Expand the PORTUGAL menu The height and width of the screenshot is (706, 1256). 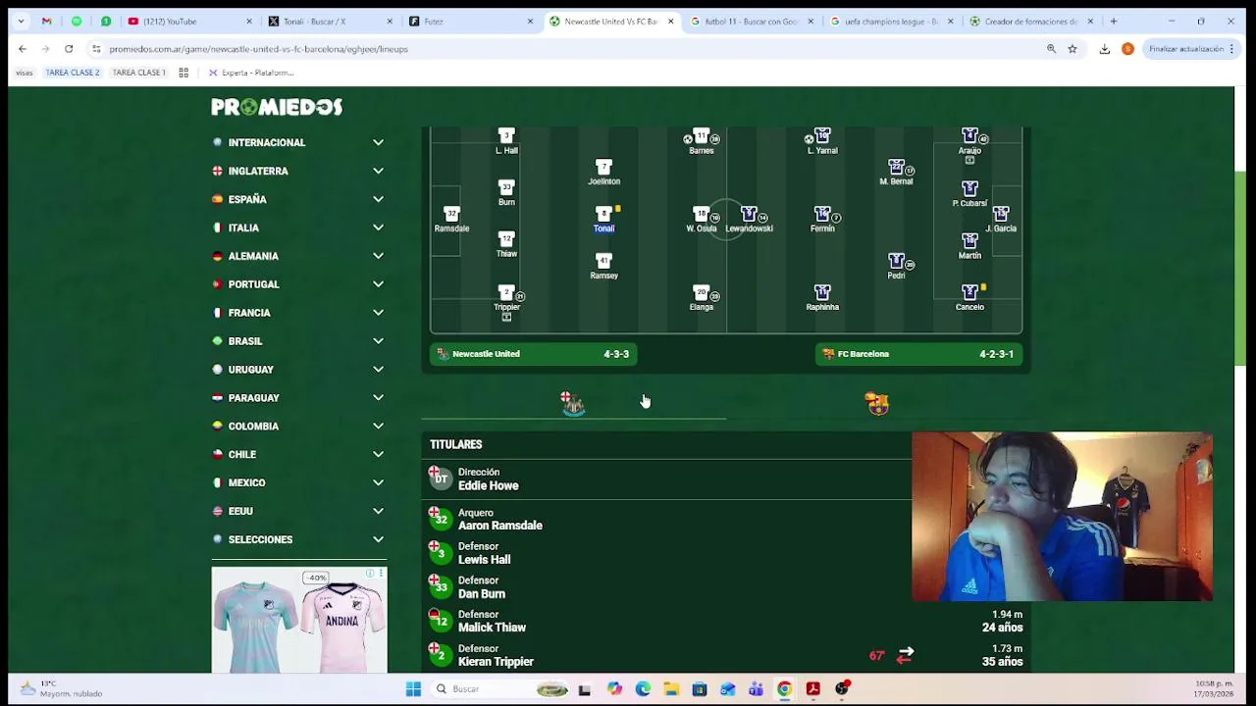point(298,284)
